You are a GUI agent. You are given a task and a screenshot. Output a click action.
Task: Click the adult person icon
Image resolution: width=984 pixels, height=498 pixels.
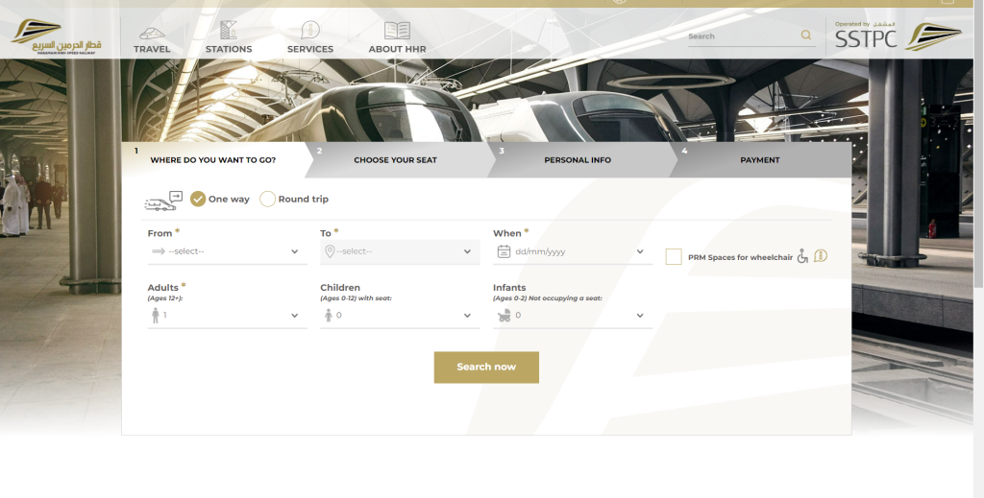coord(155,315)
